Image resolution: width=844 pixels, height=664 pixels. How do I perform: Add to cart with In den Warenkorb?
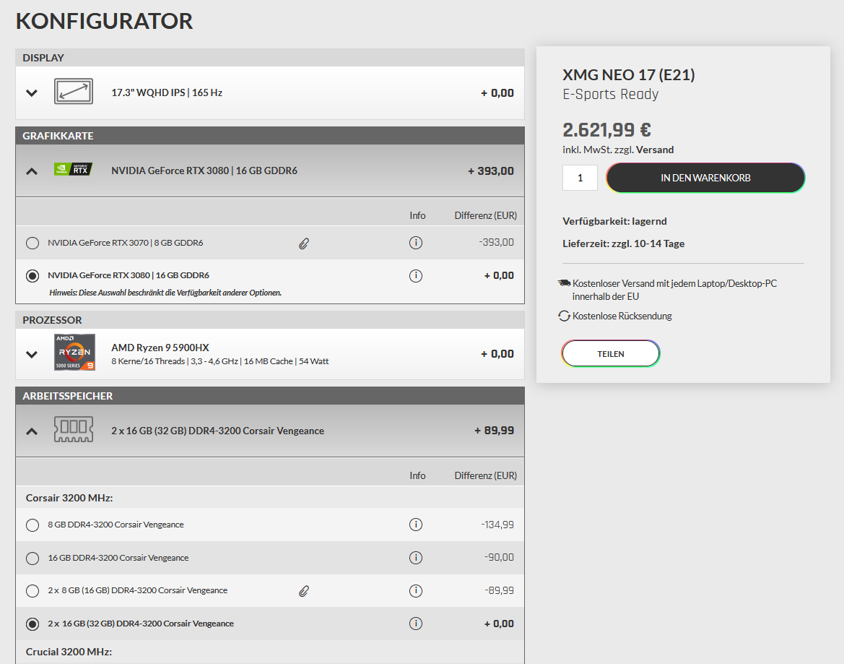click(705, 178)
